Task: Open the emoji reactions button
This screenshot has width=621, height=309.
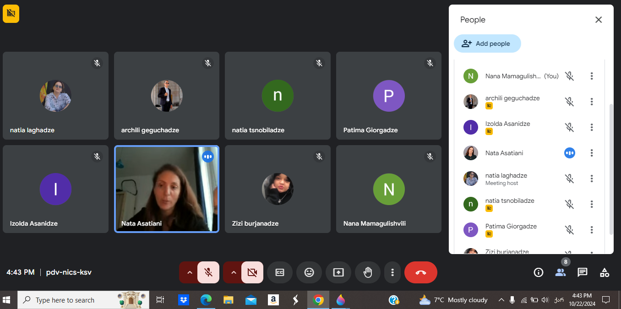Action: [x=309, y=272]
